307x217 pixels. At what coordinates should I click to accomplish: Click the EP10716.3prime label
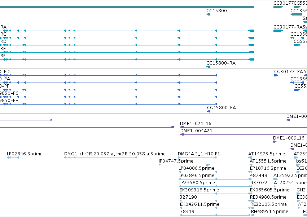point(268,168)
